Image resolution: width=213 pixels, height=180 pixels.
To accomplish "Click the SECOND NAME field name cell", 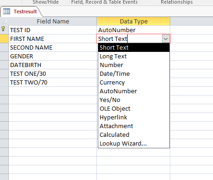I will click(53, 47).
